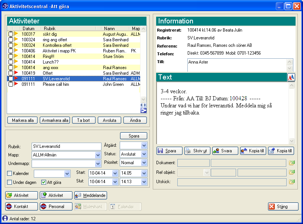Select the Please call him row for John Green

click(74, 84)
